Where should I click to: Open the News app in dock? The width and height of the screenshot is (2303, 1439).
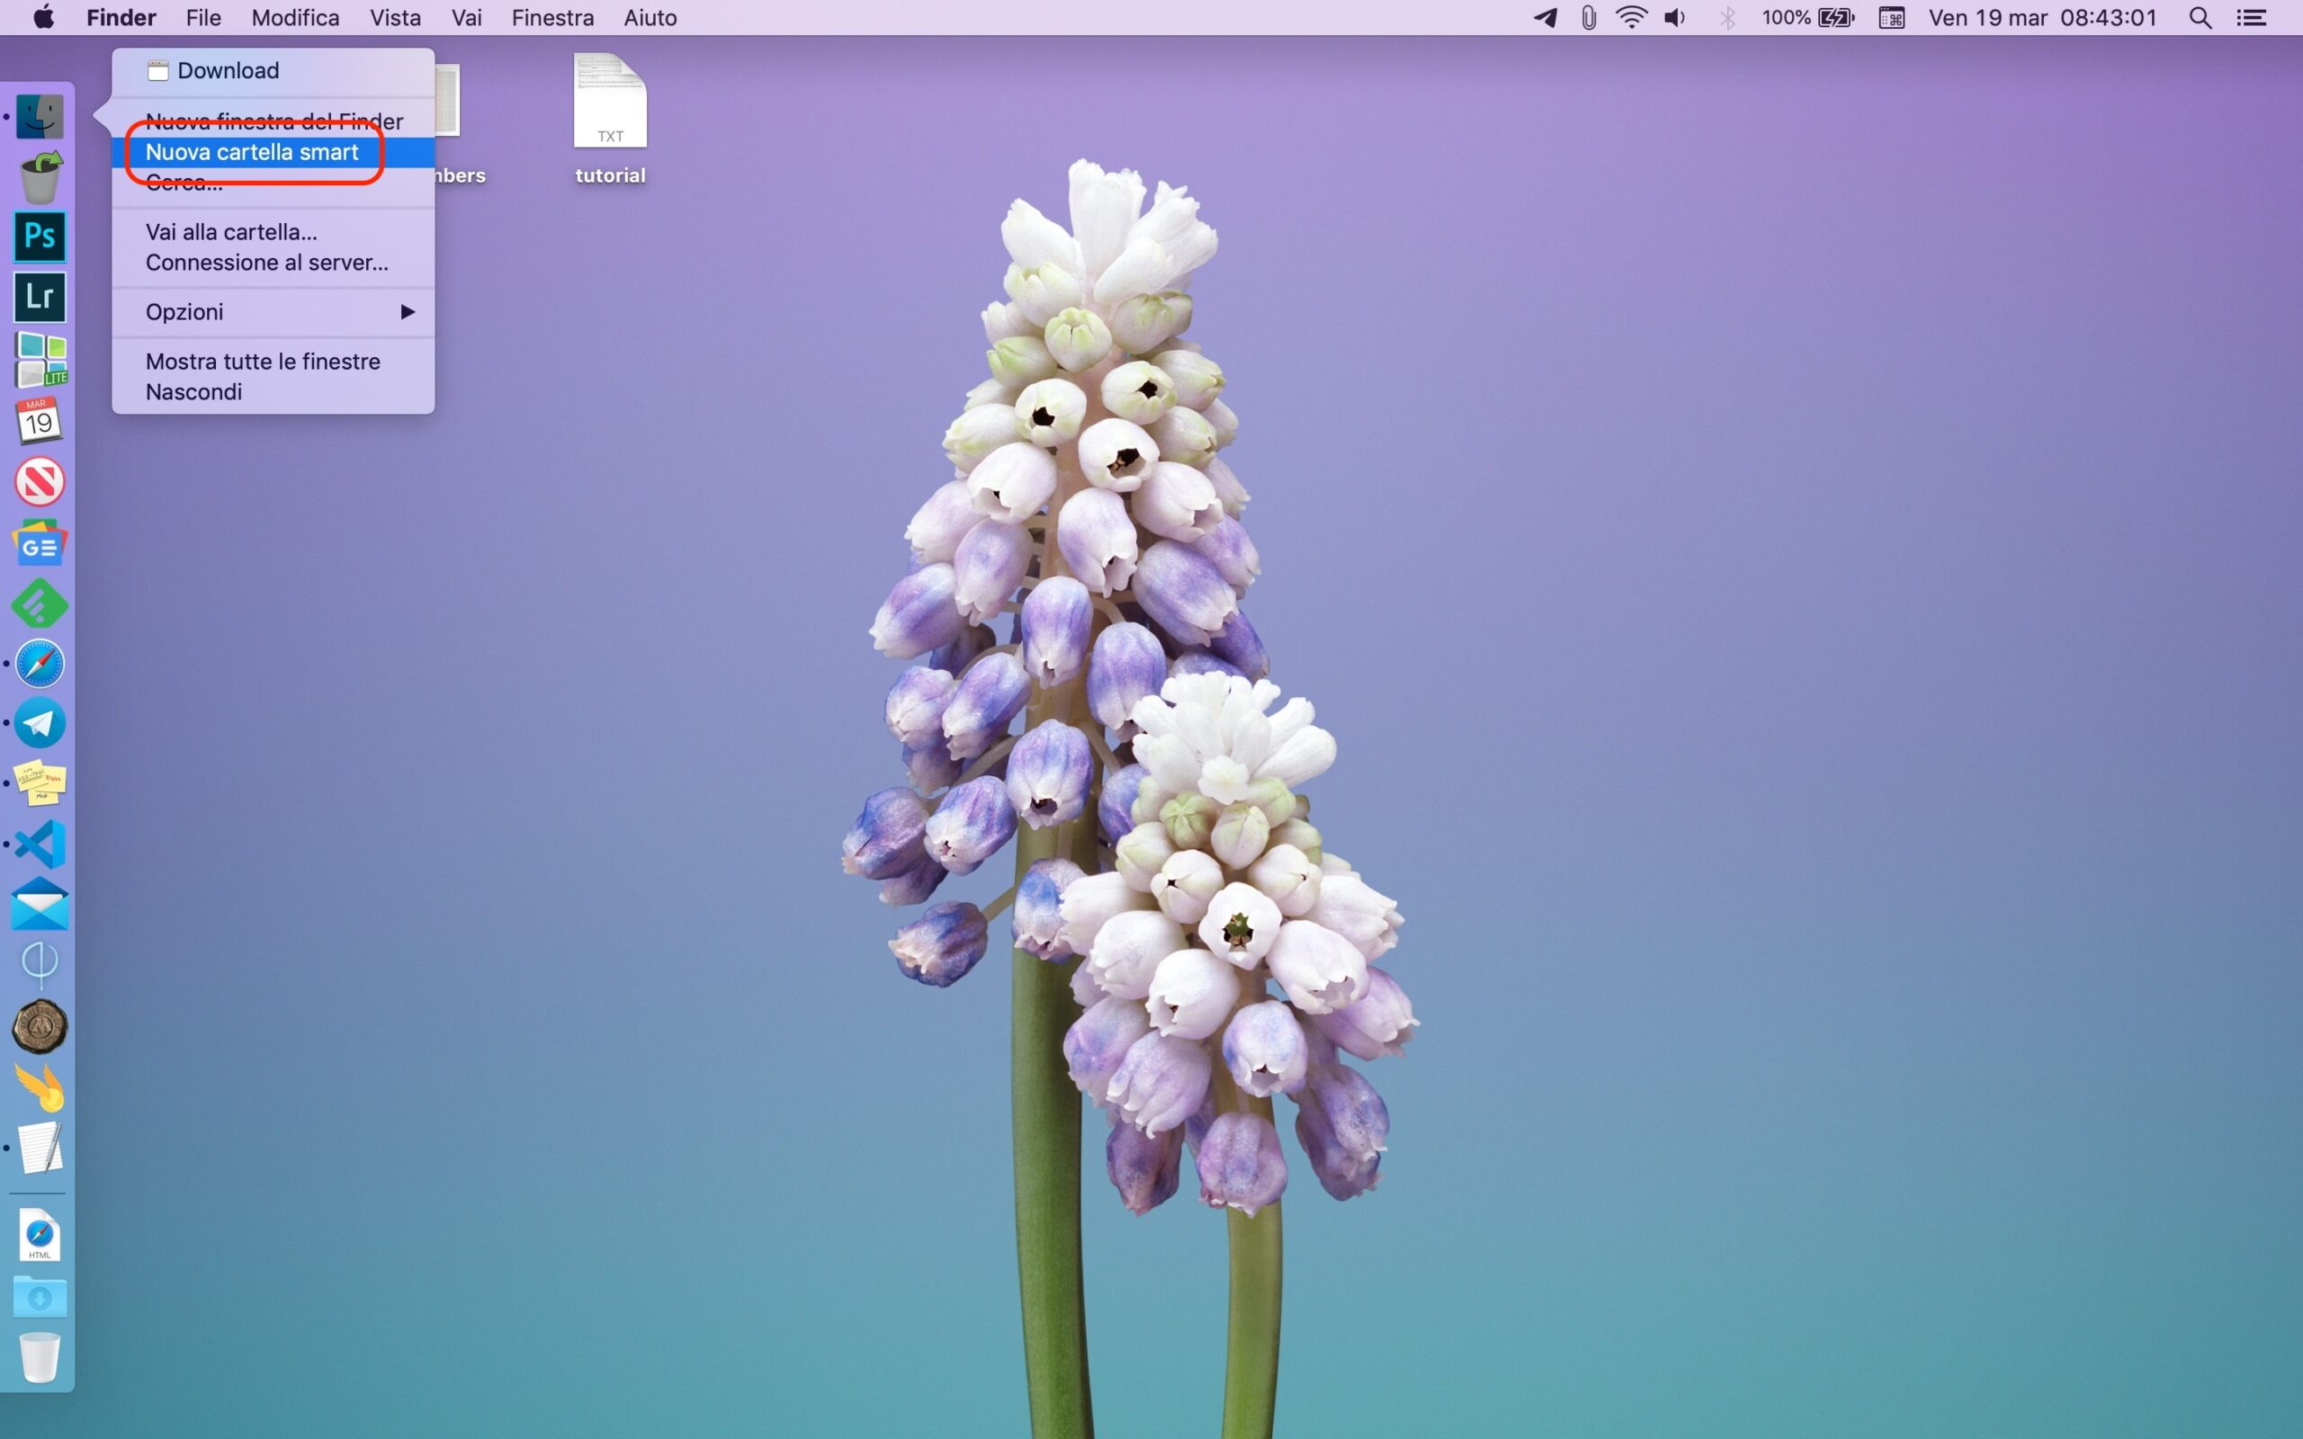tap(40, 481)
